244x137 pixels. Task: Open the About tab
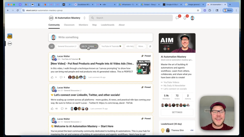(121, 25)
